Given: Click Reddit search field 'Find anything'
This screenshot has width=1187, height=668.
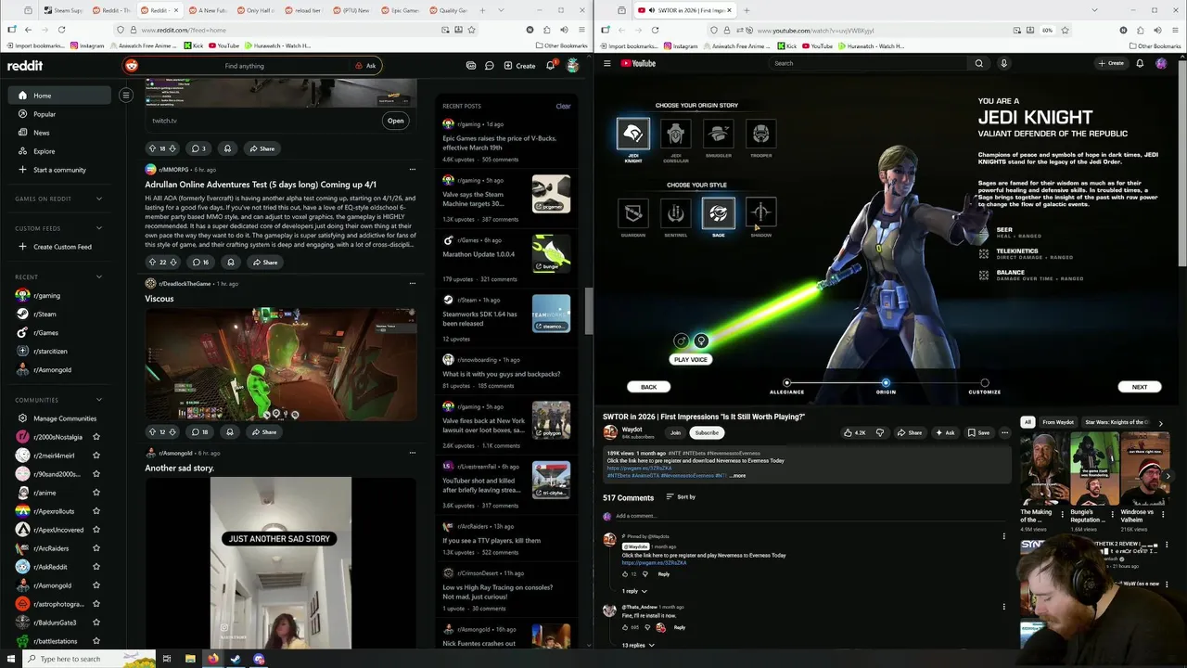Looking at the screenshot, I should [244, 66].
